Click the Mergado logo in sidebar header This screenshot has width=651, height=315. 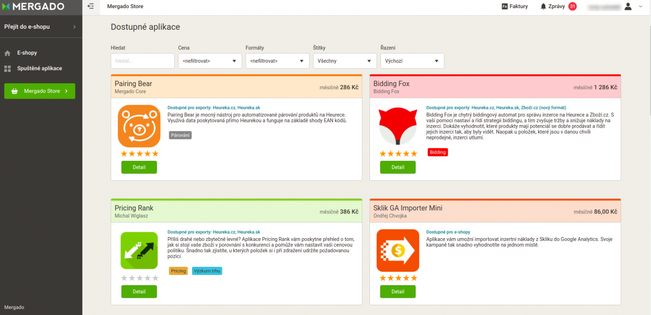(x=34, y=7)
